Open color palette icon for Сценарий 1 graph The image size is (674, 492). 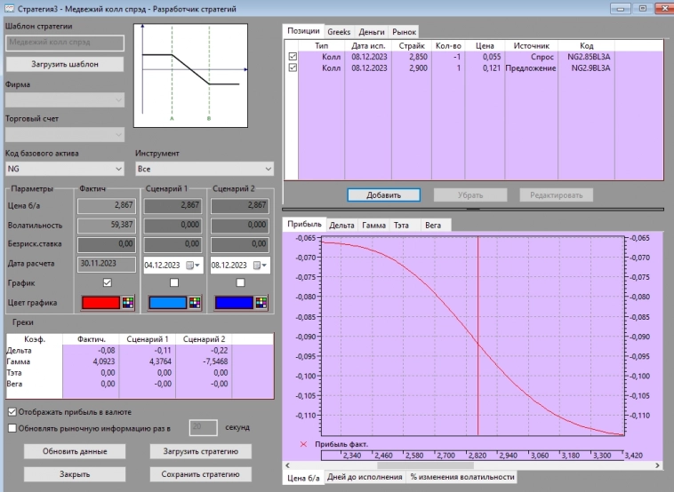pos(196,302)
